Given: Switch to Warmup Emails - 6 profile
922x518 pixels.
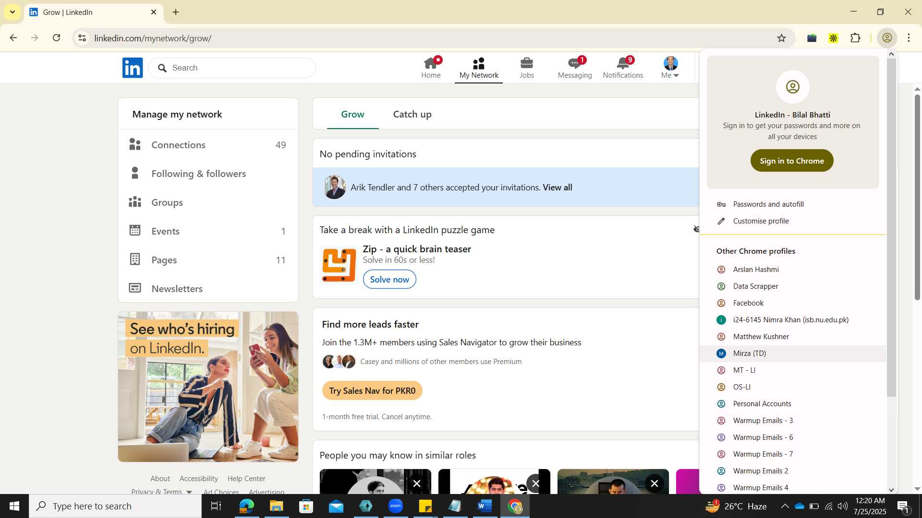Looking at the screenshot, I should pyautogui.click(x=792, y=437).
